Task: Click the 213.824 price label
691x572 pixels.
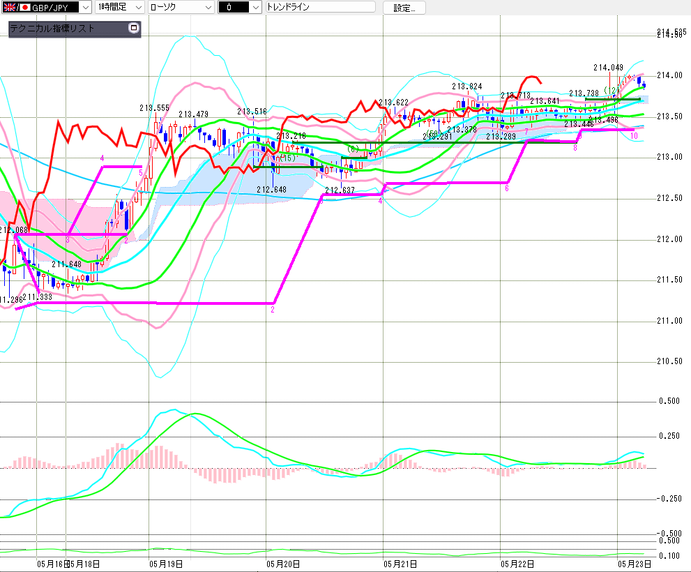Action: click(x=466, y=86)
